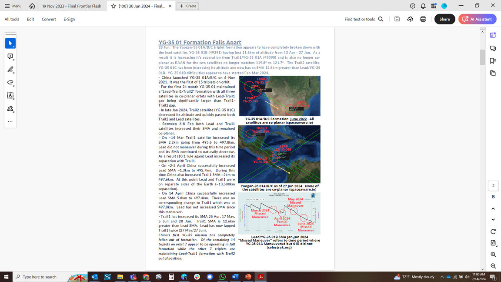Select the Add comment tool
Screen dimensions: 501x282
point(10,56)
